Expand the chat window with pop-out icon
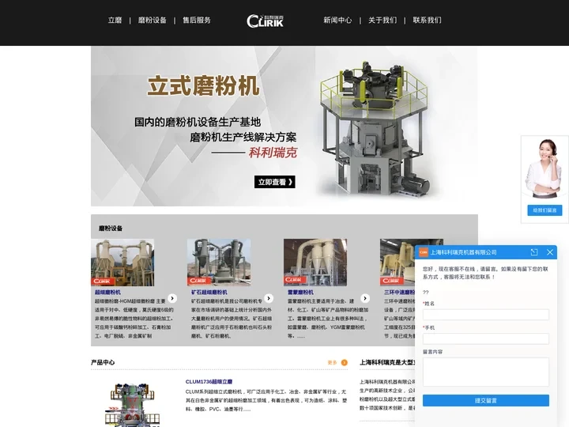Screen dimensions: 569x427 point(534,252)
